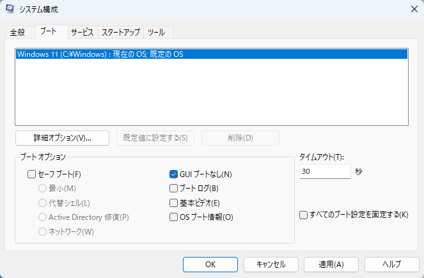Enable the ブート ログ checkbox

[x=173, y=189]
